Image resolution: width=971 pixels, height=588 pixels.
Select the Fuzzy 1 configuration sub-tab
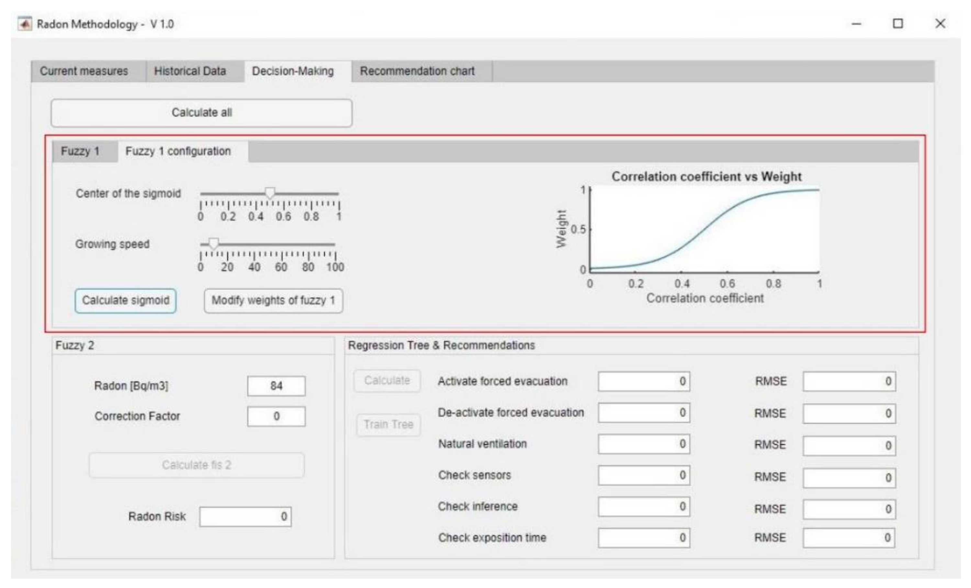click(x=178, y=151)
